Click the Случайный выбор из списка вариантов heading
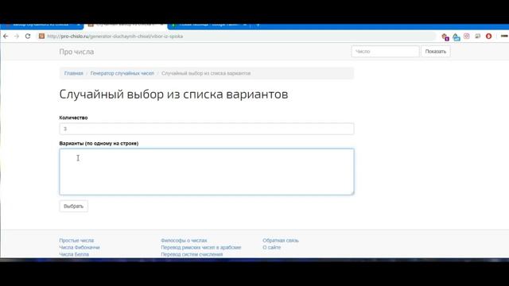This screenshot has height=286, width=509. [173, 95]
